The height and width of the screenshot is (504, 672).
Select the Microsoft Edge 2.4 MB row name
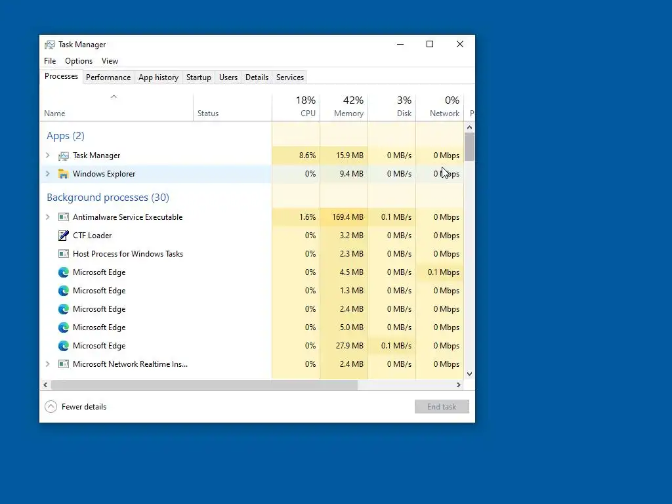(x=99, y=310)
